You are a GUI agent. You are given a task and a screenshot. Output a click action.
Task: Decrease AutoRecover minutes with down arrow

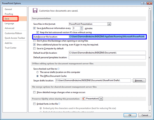click(81, 29)
